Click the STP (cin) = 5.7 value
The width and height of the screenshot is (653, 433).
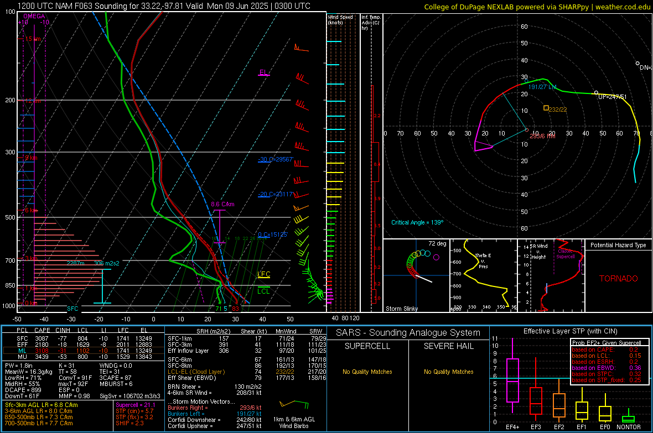134,411
